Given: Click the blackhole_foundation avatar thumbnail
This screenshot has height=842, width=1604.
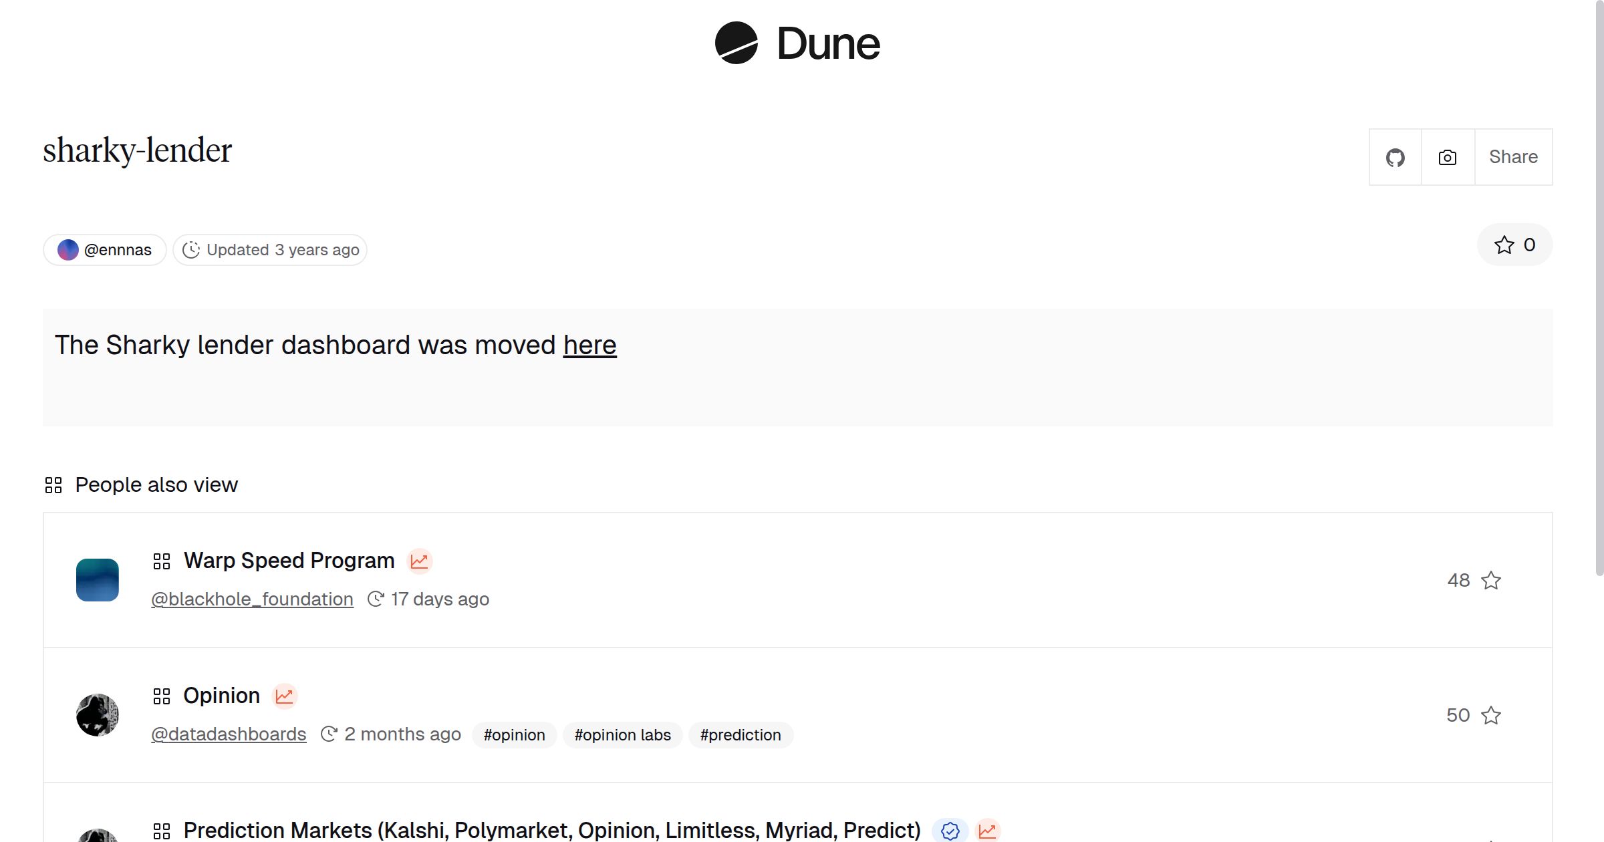Looking at the screenshot, I should 98,580.
